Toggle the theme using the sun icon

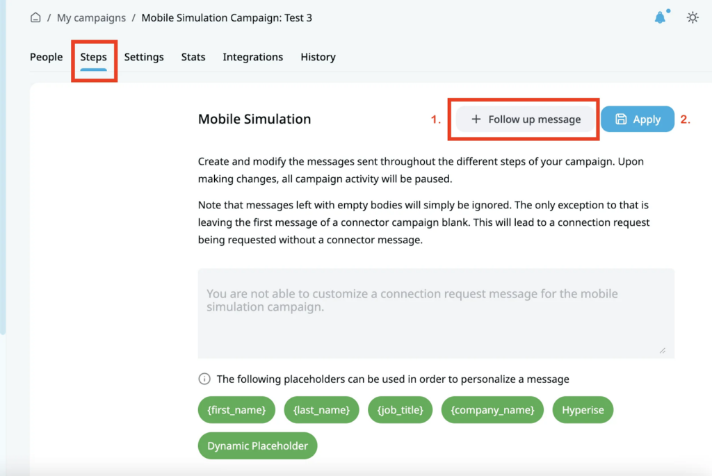point(693,17)
